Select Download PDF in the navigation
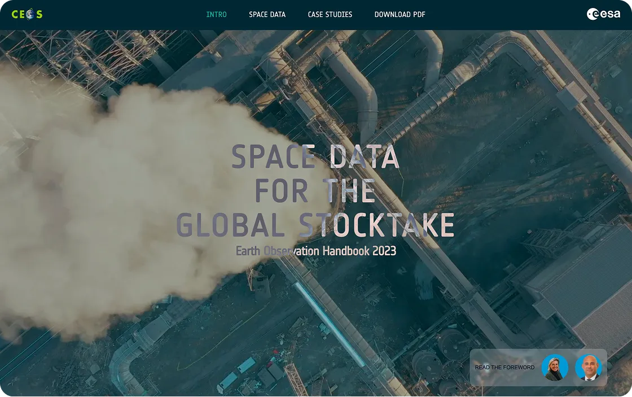The width and height of the screenshot is (632, 397). point(400,15)
